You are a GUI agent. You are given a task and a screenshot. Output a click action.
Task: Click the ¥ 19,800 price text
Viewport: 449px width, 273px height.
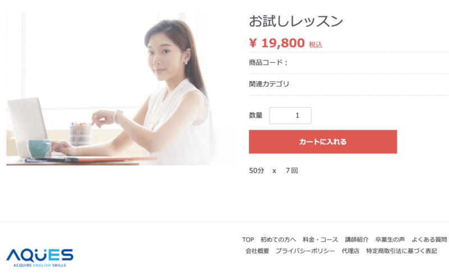click(x=277, y=43)
